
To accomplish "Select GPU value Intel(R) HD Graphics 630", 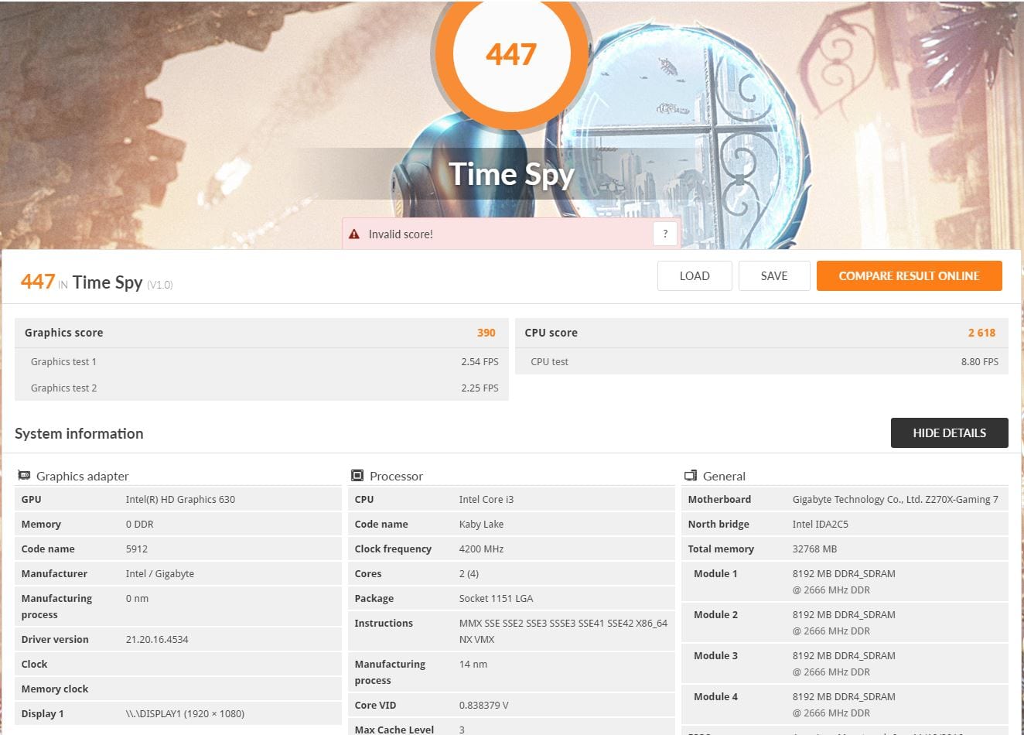I will coord(180,499).
